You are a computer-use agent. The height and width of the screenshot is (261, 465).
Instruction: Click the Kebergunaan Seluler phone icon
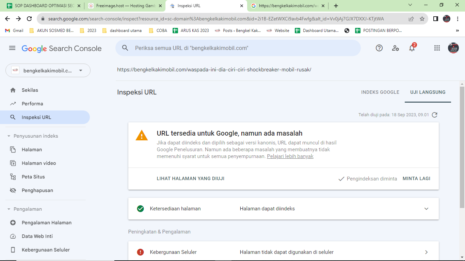(x=13, y=250)
